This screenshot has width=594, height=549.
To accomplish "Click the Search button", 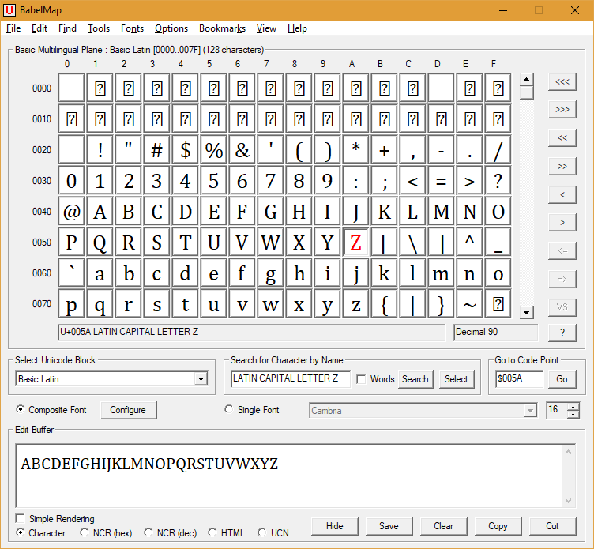I will click(415, 379).
